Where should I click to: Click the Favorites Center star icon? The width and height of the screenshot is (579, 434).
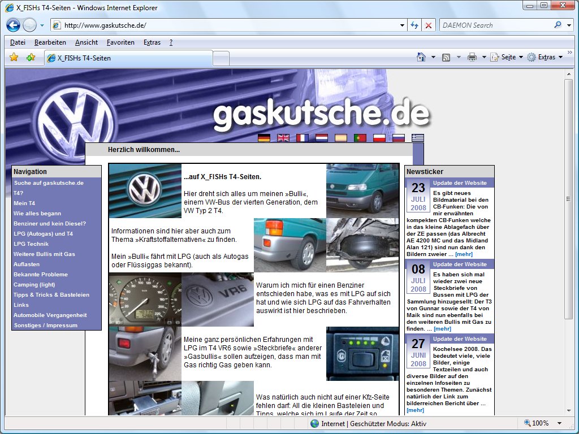click(x=14, y=58)
